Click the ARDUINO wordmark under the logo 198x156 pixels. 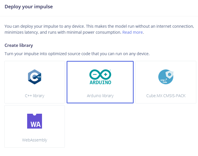coord(100,82)
